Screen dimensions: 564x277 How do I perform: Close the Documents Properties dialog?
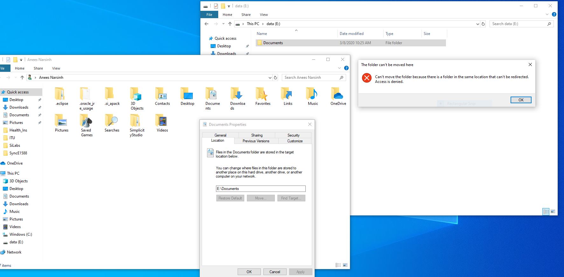pos(310,124)
